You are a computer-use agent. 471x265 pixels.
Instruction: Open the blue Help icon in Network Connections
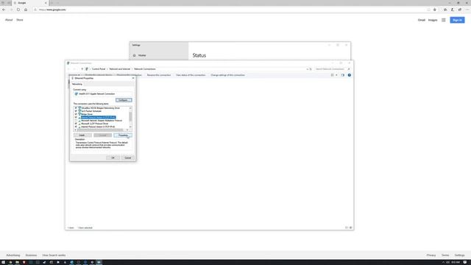coord(350,75)
